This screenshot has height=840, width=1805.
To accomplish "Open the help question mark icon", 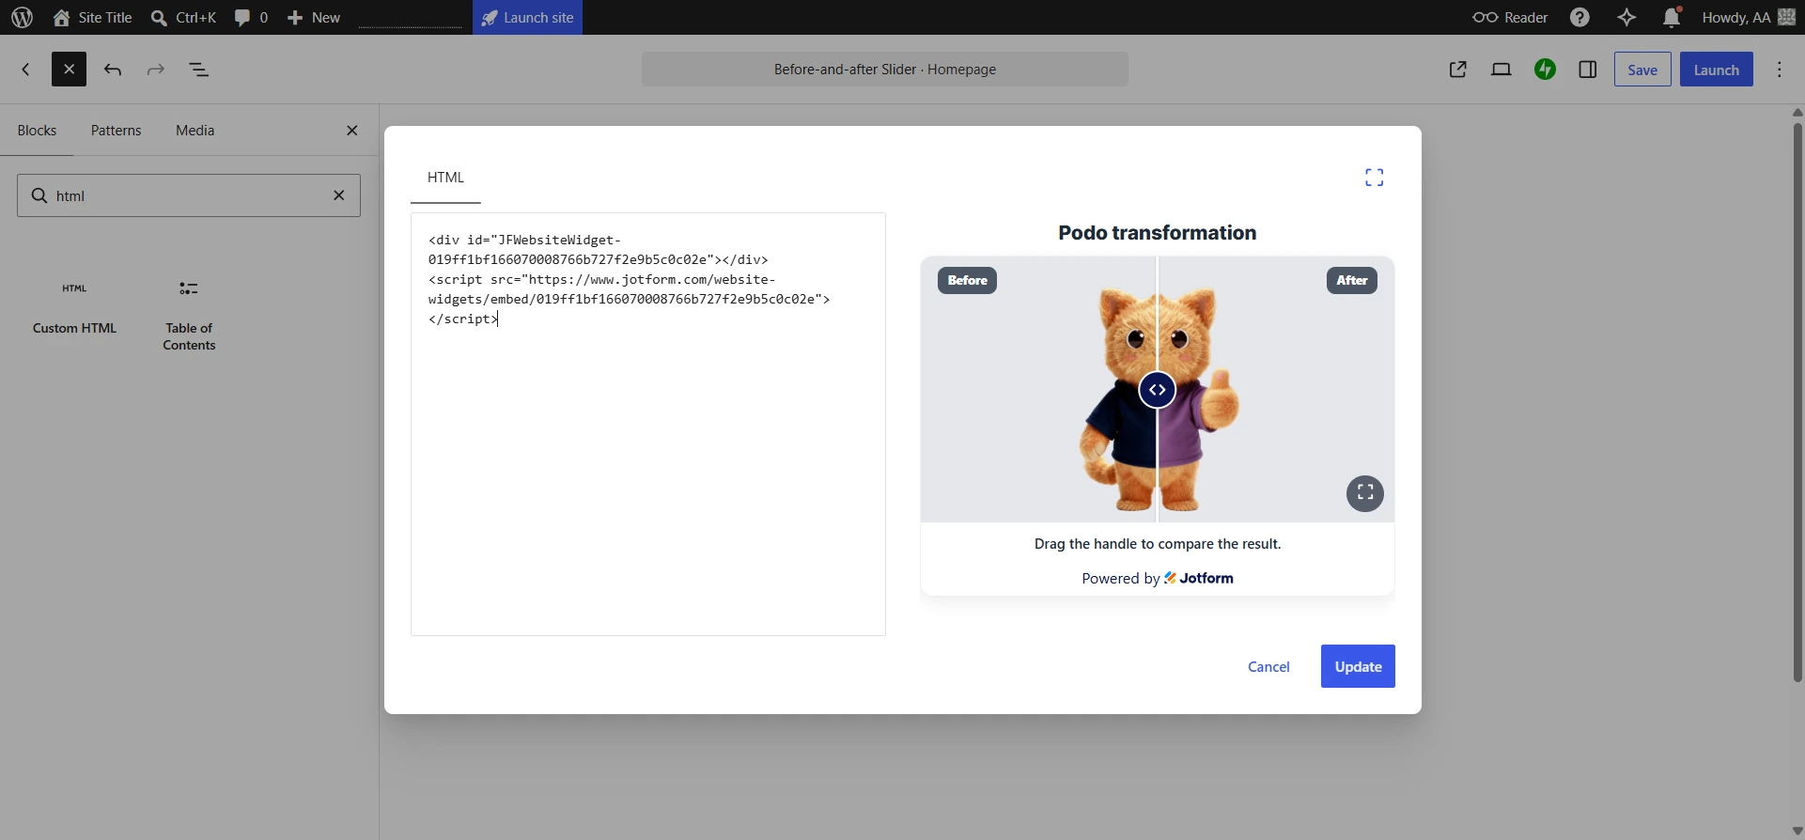I will tap(1580, 17).
